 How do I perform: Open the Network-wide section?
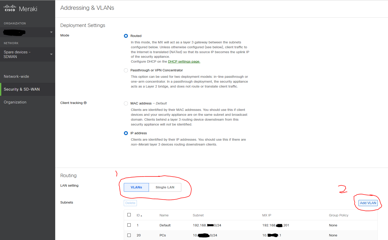coord(16,76)
